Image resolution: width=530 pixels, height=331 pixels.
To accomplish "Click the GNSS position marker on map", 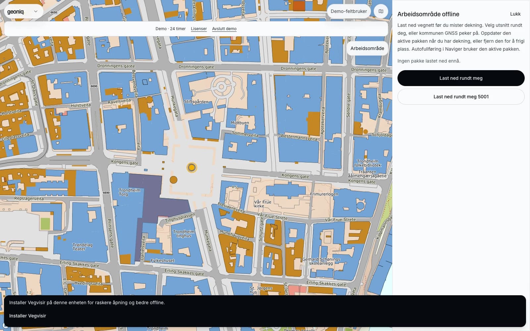I will click(191, 167).
